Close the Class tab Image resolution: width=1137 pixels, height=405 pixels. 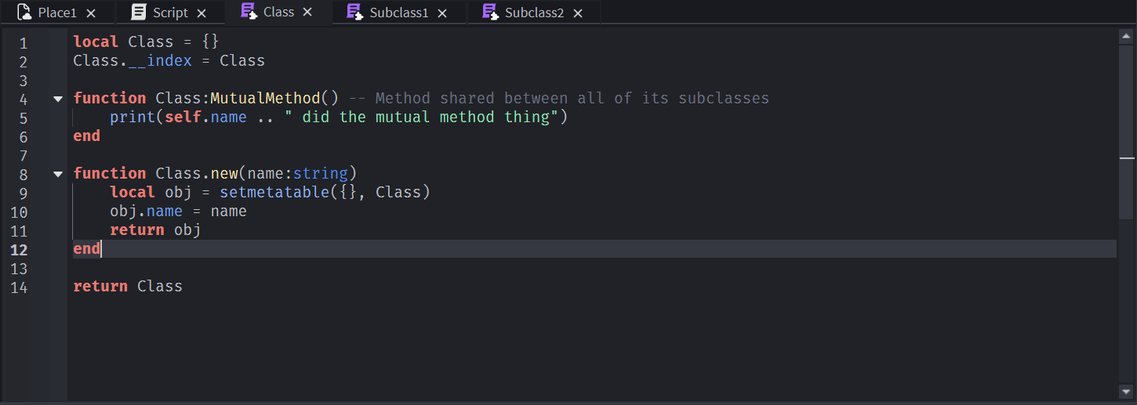pyautogui.click(x=307, y=13)
